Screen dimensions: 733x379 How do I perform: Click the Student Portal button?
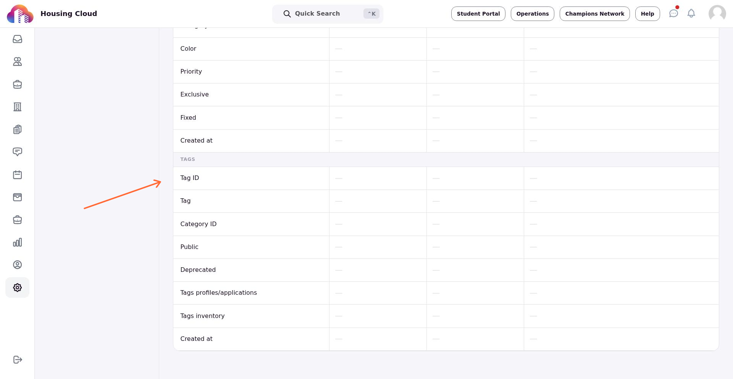478,14
